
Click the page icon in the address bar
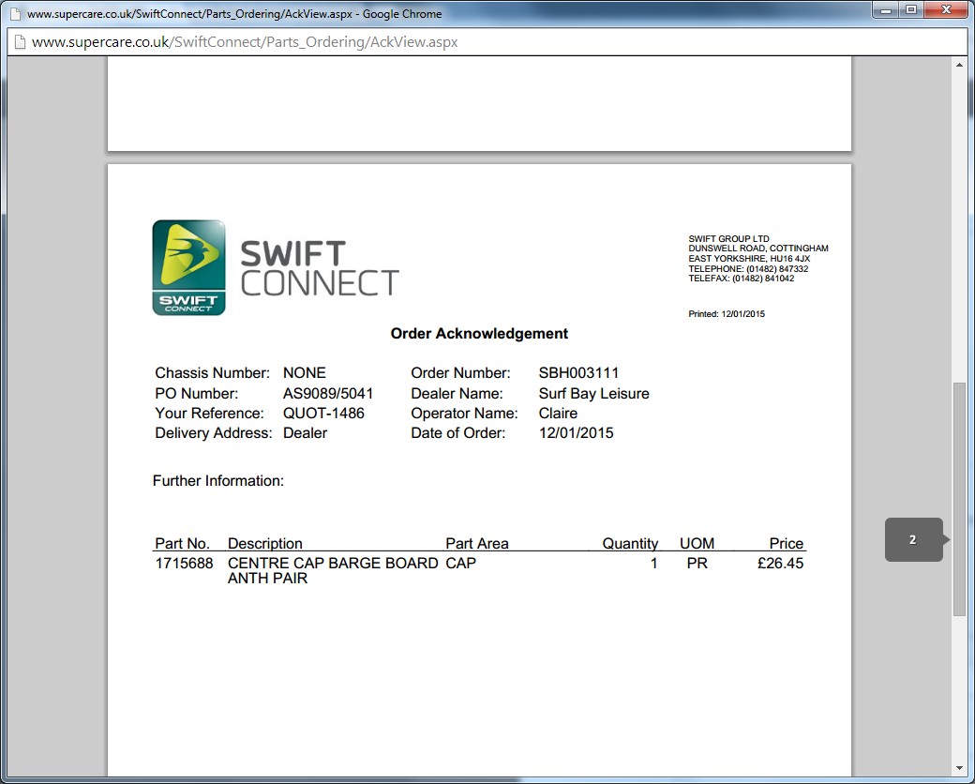pyautogui.click(x=20, y=42)
